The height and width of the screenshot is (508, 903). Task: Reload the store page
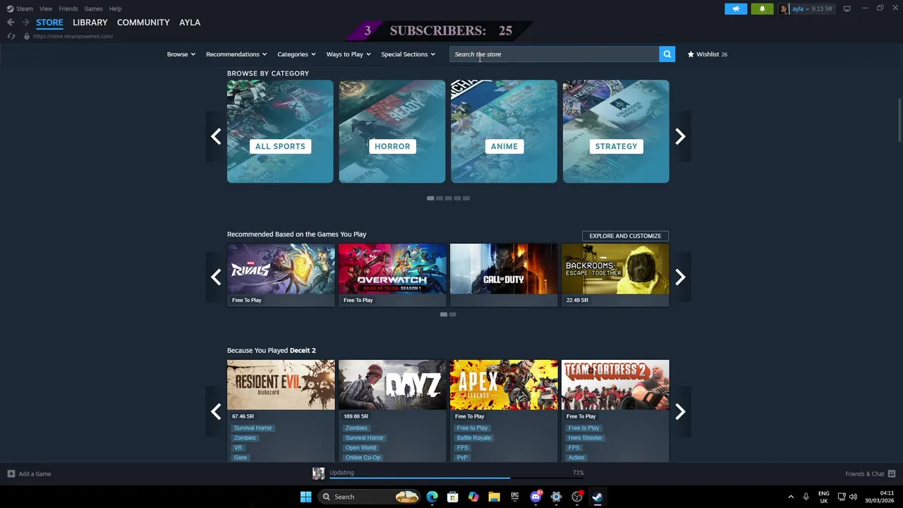point(11,36)
